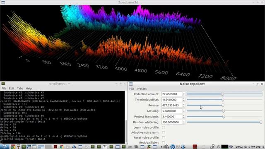Increment Reduction amount with spinner up arrow
The height and width of the screenshot is (149, 265).
tap(184, 93)
